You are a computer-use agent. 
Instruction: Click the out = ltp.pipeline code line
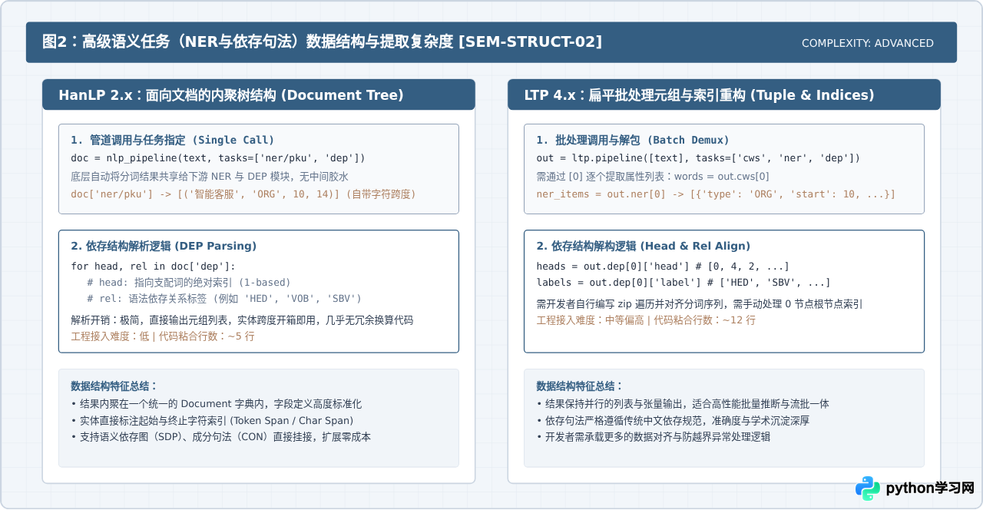(698, 157)
